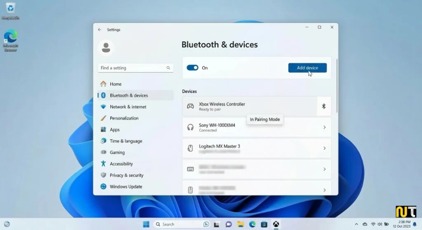Click the user profile avatar icon
422x230 pixels.
tap(106, 48)
